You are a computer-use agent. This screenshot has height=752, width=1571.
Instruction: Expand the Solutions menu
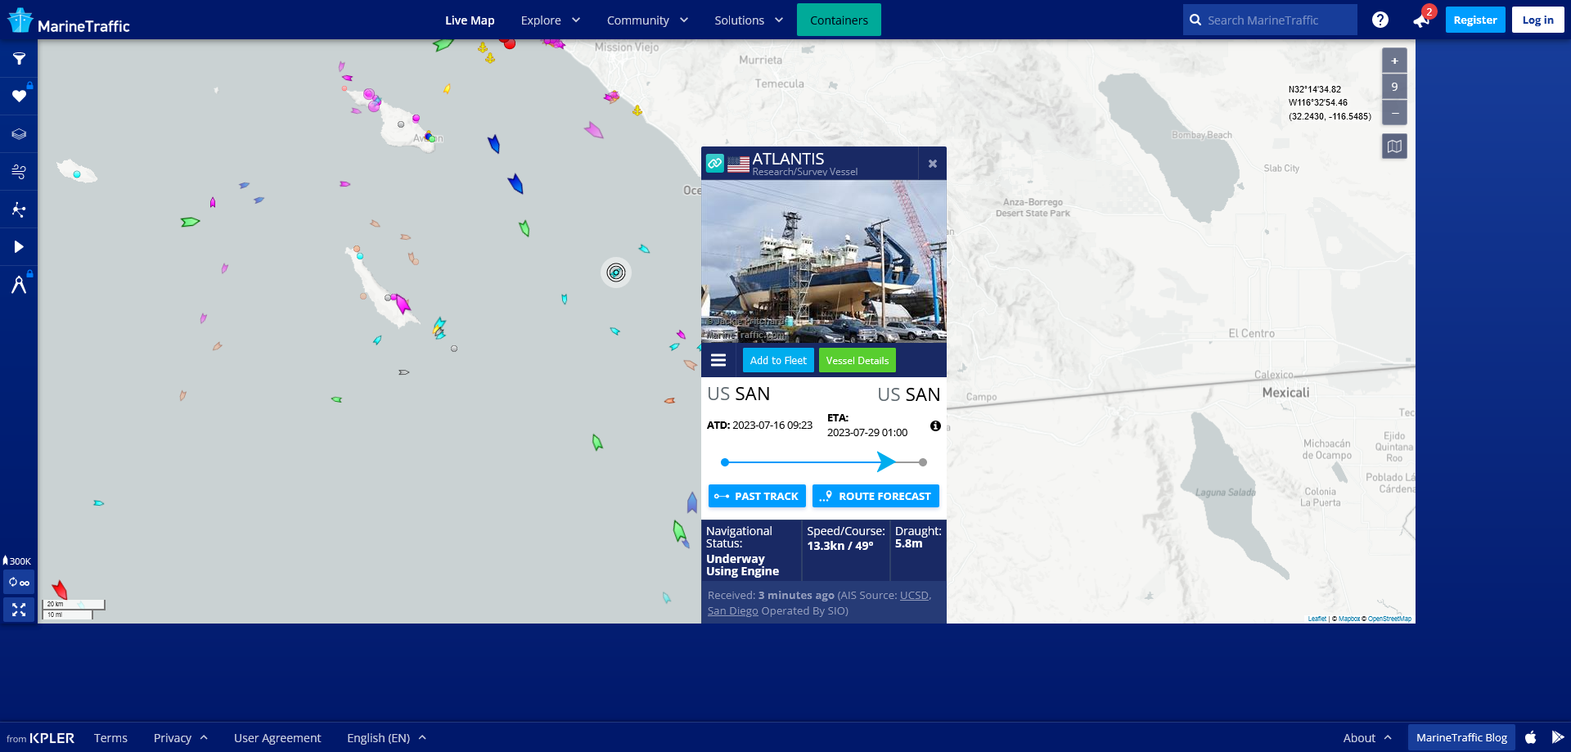(x=749, y=20)
